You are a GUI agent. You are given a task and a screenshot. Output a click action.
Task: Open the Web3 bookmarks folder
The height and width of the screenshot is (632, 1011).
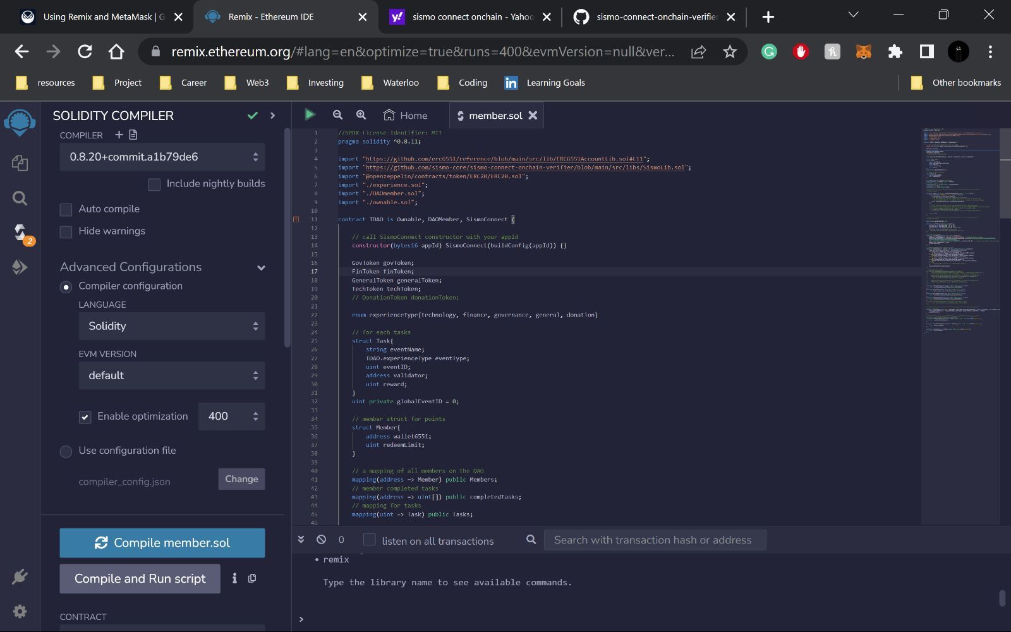point(246,83)
